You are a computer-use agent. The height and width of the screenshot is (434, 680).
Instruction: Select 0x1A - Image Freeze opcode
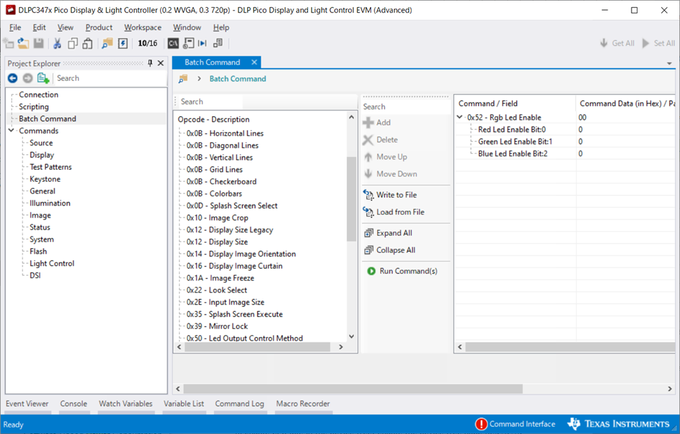220,278
